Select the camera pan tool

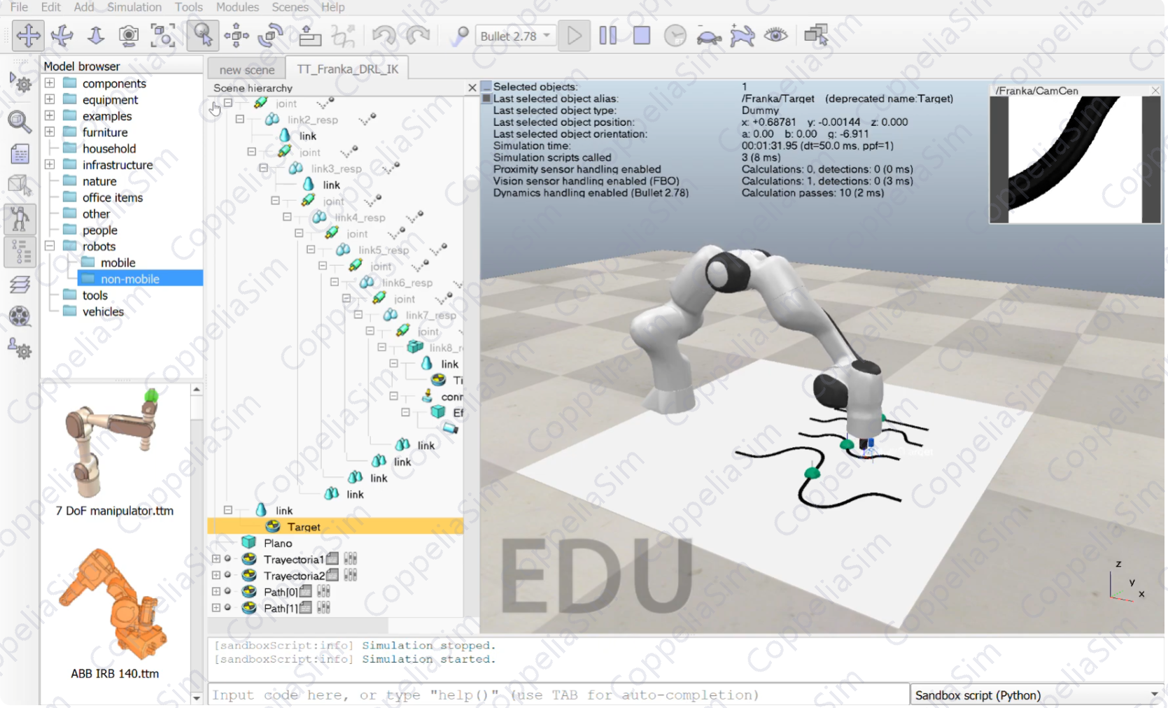pos(28,35)
